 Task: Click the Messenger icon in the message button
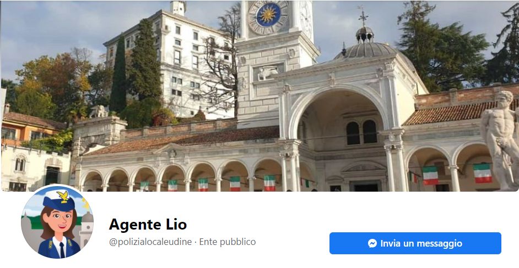[x=372, y=244]
